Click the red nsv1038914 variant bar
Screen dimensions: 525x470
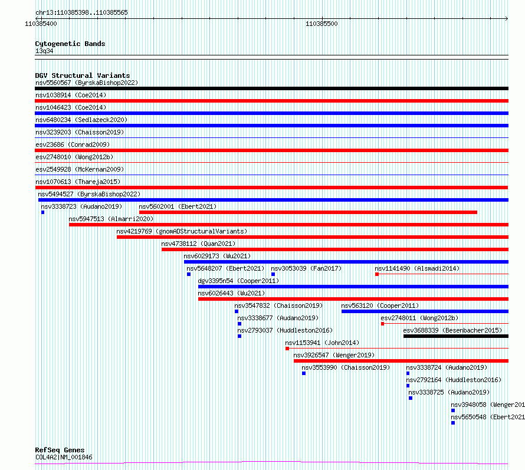[271, 101]
